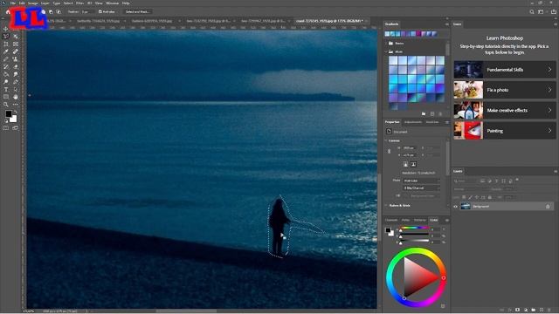Click the foreground color swatch in toolbar
The image size is (559, 314).
[x=8, y=114]
